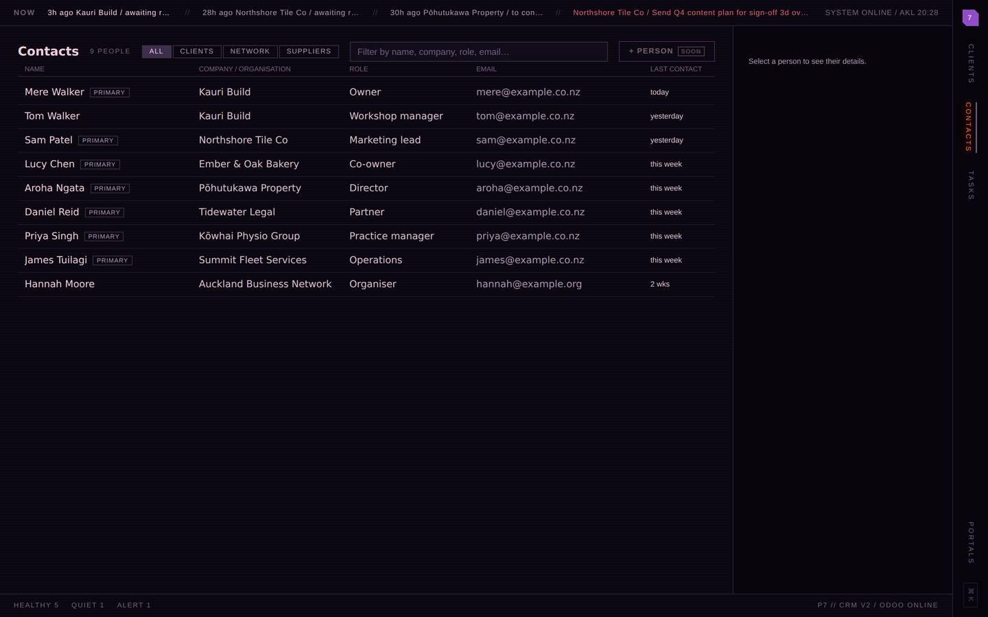Click daniel@example.co.nz email
This screenshot has width=988, height=617.
pyautogui.click(x=530, y=212)
